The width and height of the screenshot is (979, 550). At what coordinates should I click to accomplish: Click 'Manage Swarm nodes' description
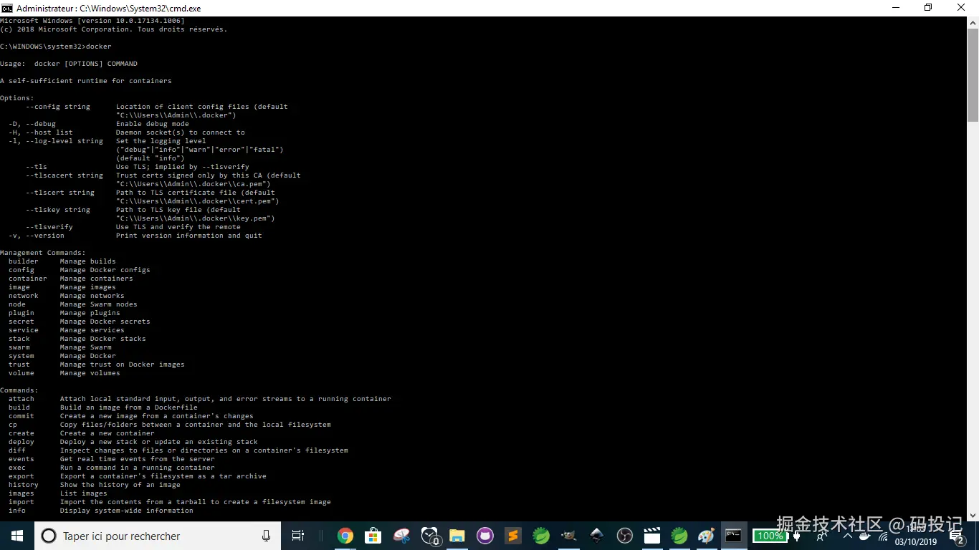(x=99, y=304)
